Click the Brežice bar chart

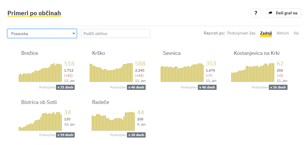coord(40,72)
